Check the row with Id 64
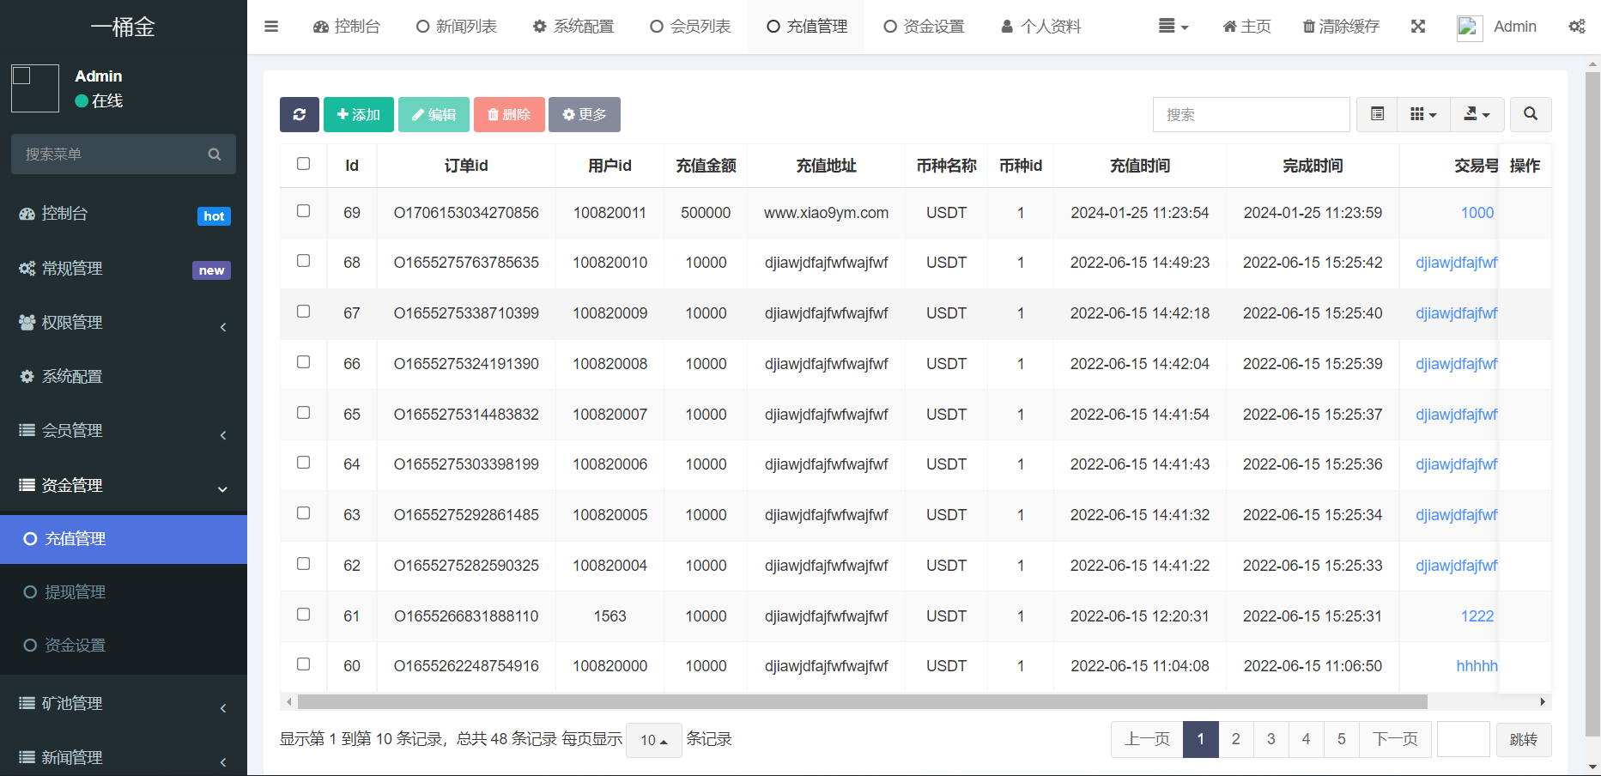The height and width of the screenshot is (776, 1601). pyautogui.click(x=303, y=463)
